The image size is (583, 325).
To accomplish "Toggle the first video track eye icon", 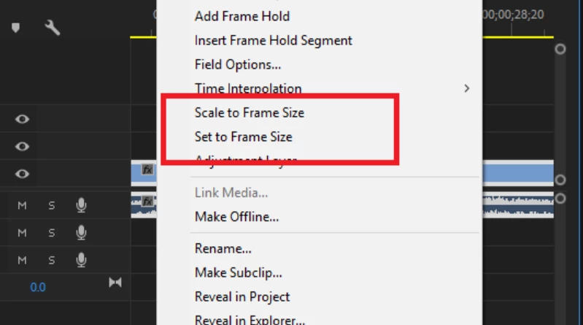I will [x=22, y=119].
